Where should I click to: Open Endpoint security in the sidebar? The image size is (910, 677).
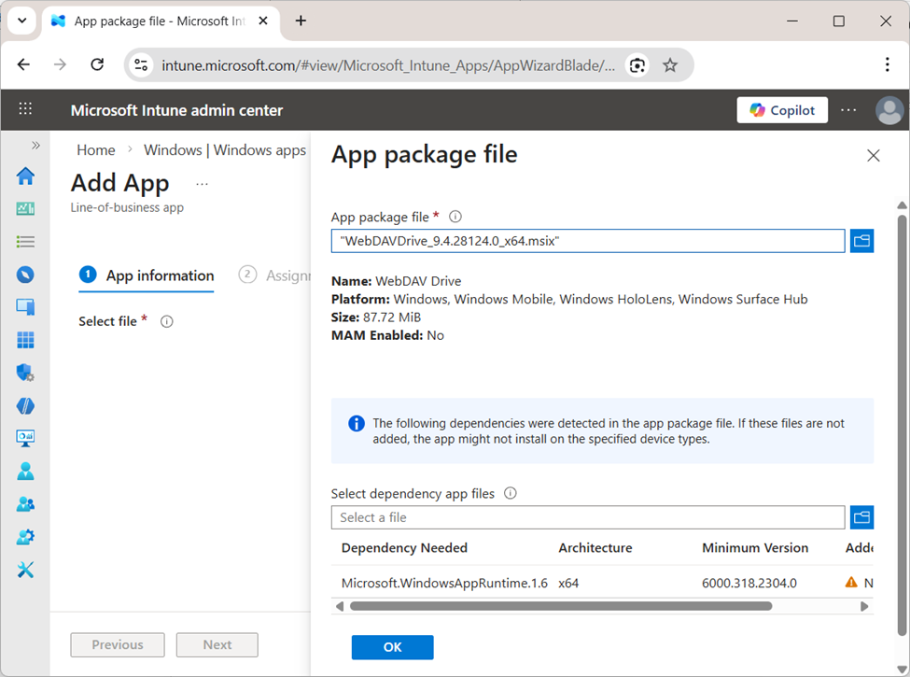[25, 372]
